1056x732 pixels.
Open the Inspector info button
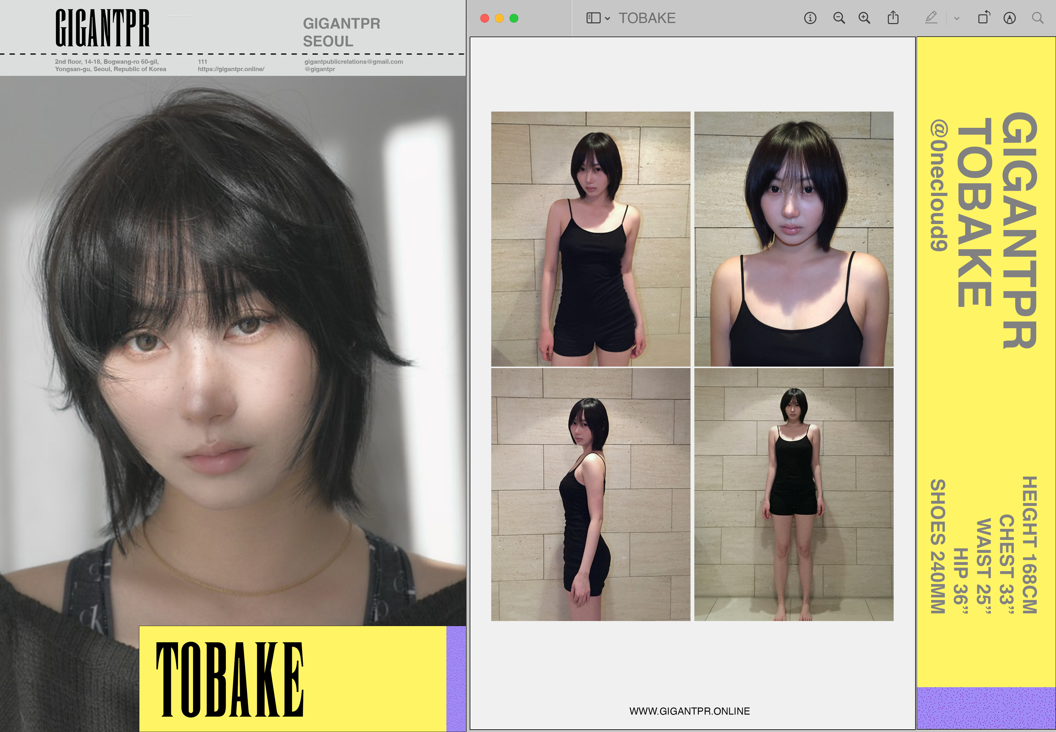(x=810, y=18)
